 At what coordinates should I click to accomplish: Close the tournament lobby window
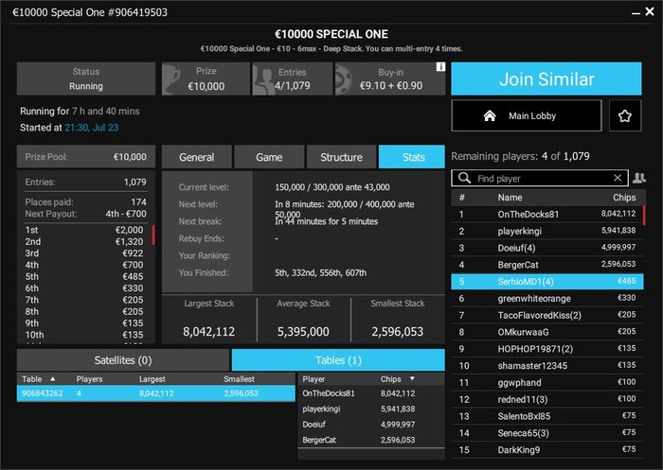point(650,11)
